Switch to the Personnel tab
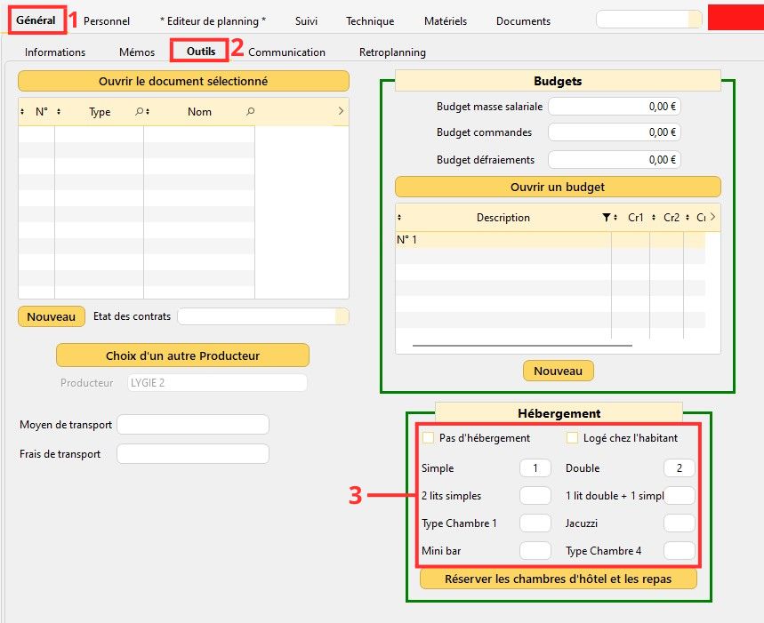Viewport: 764px width, 623px height. click(107, 20)
